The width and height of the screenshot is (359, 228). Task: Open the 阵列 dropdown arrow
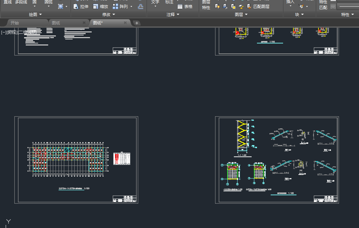[131, 6]
